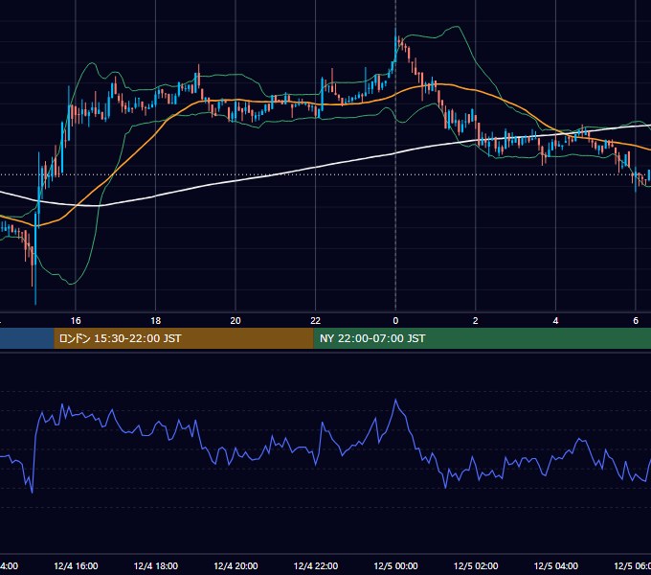Click the 6 hour label on chart axis
This screenshot has height=575, width=651.
click(x=636, y=320)
